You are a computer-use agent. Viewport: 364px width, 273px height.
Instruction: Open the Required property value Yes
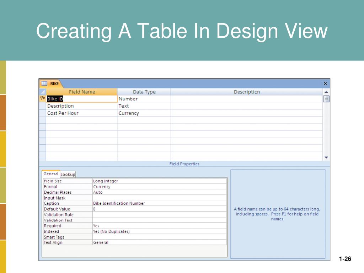point(160,226)
